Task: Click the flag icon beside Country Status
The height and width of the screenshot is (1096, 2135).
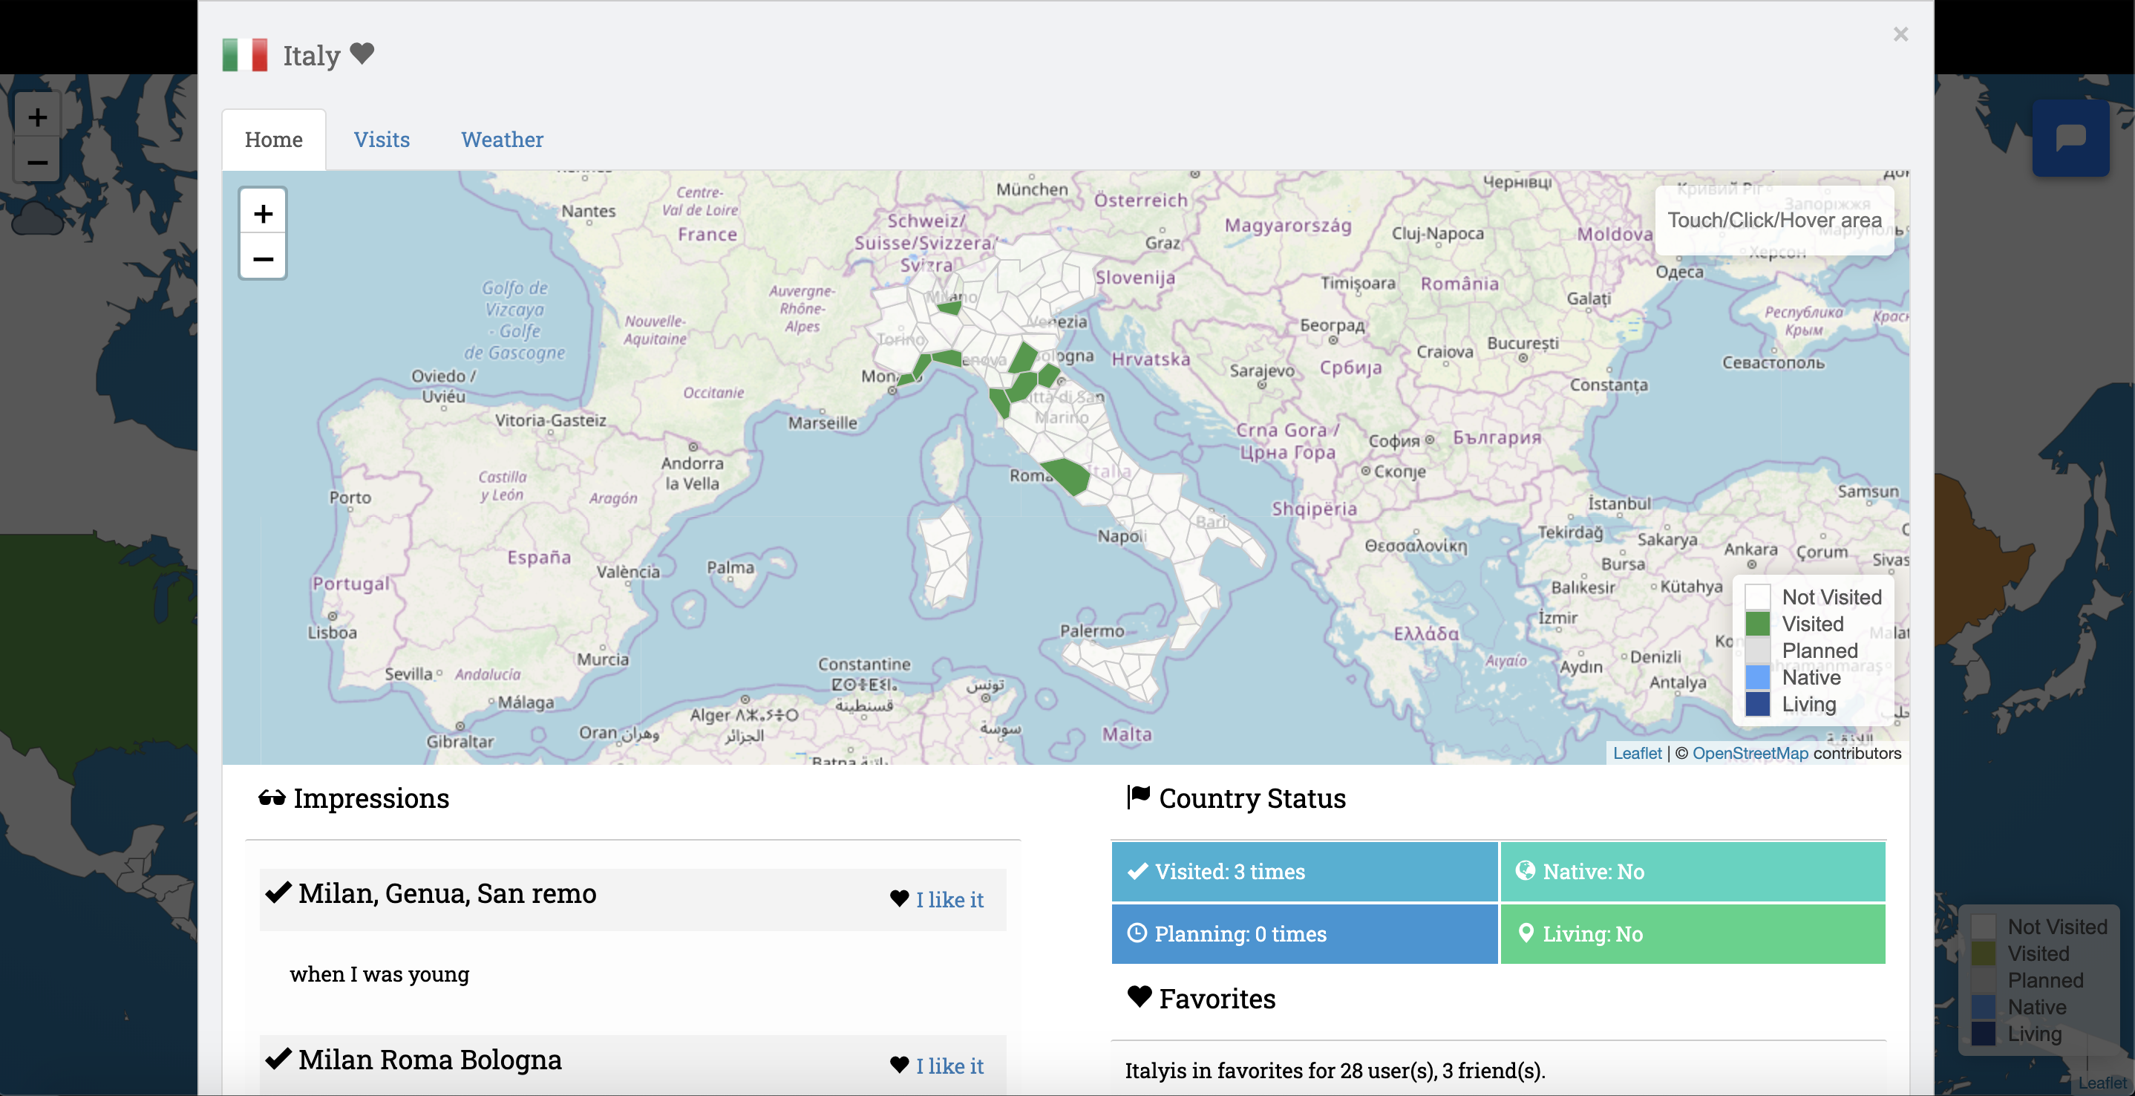Action: tap(1137, 796)
